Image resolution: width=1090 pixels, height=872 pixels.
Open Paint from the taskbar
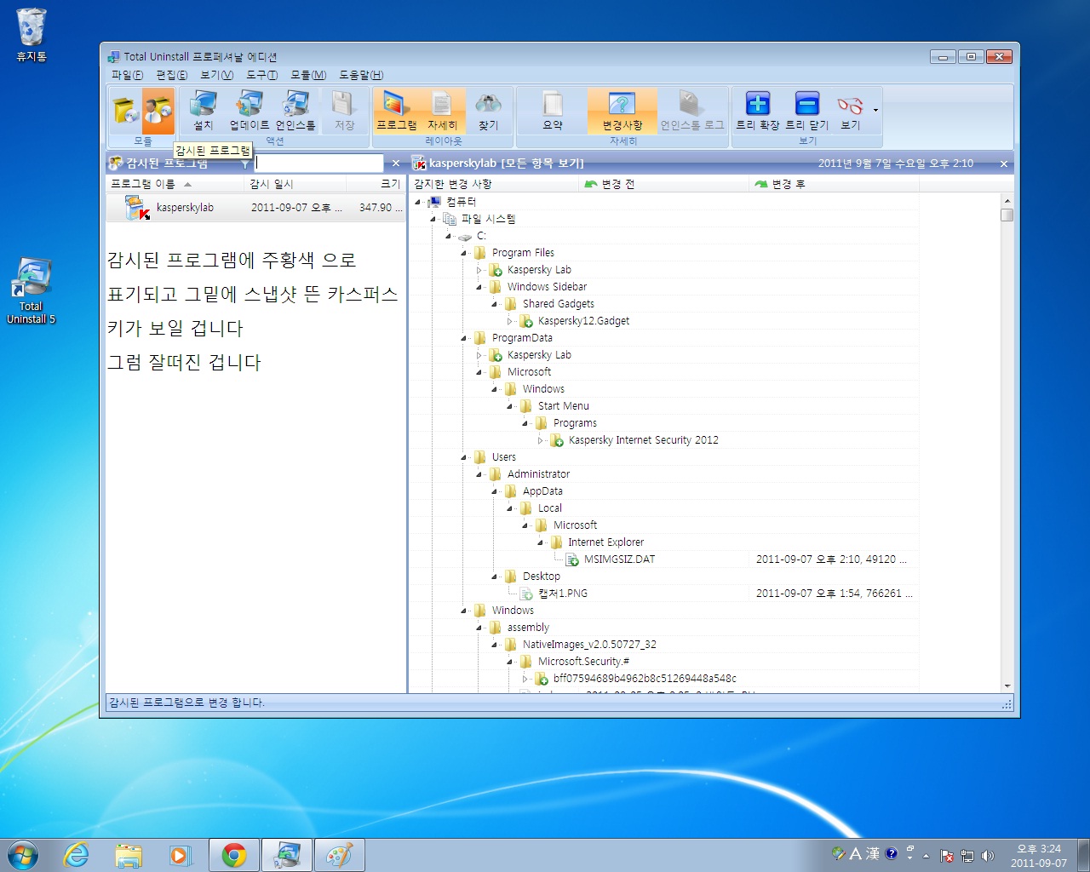click(339, 855)
